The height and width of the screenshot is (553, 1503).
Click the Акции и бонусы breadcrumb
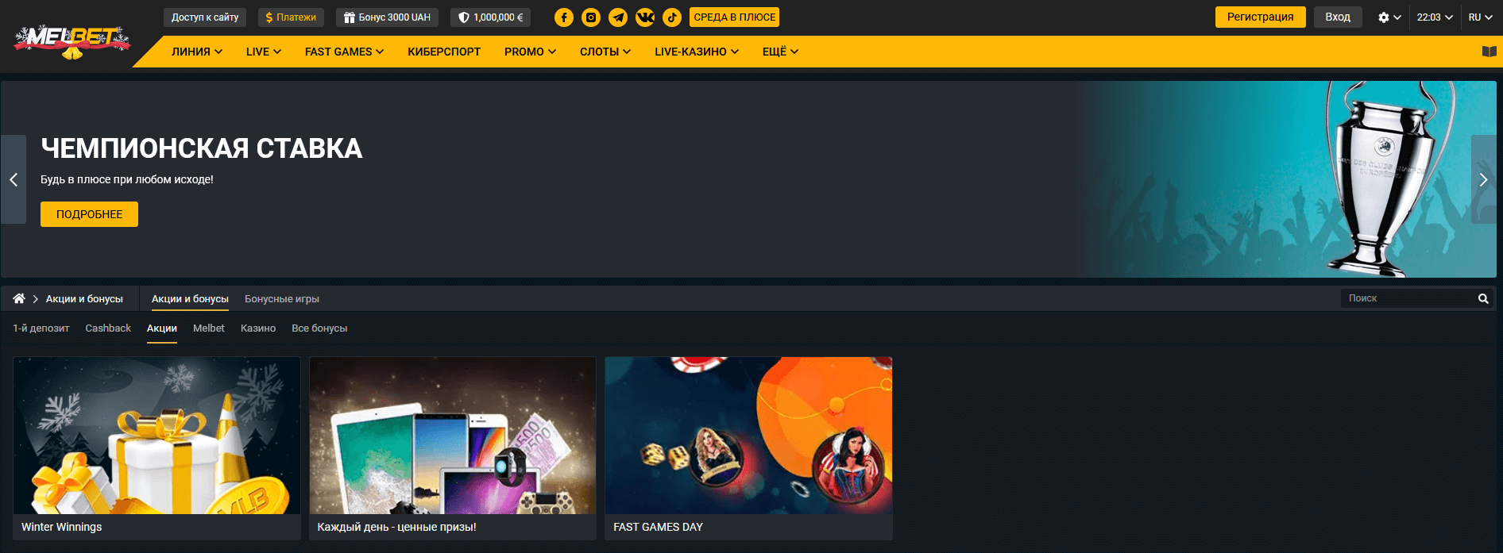84,299
